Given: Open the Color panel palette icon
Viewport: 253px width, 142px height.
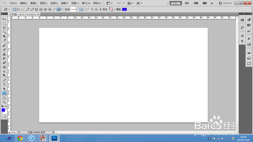Looking at the screenshot, I should coord(249,20).
